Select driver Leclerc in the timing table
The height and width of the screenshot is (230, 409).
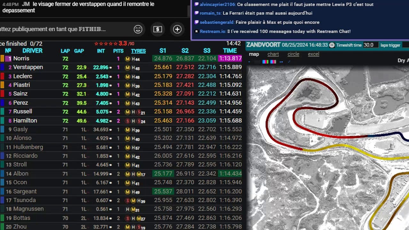(23, 76)
